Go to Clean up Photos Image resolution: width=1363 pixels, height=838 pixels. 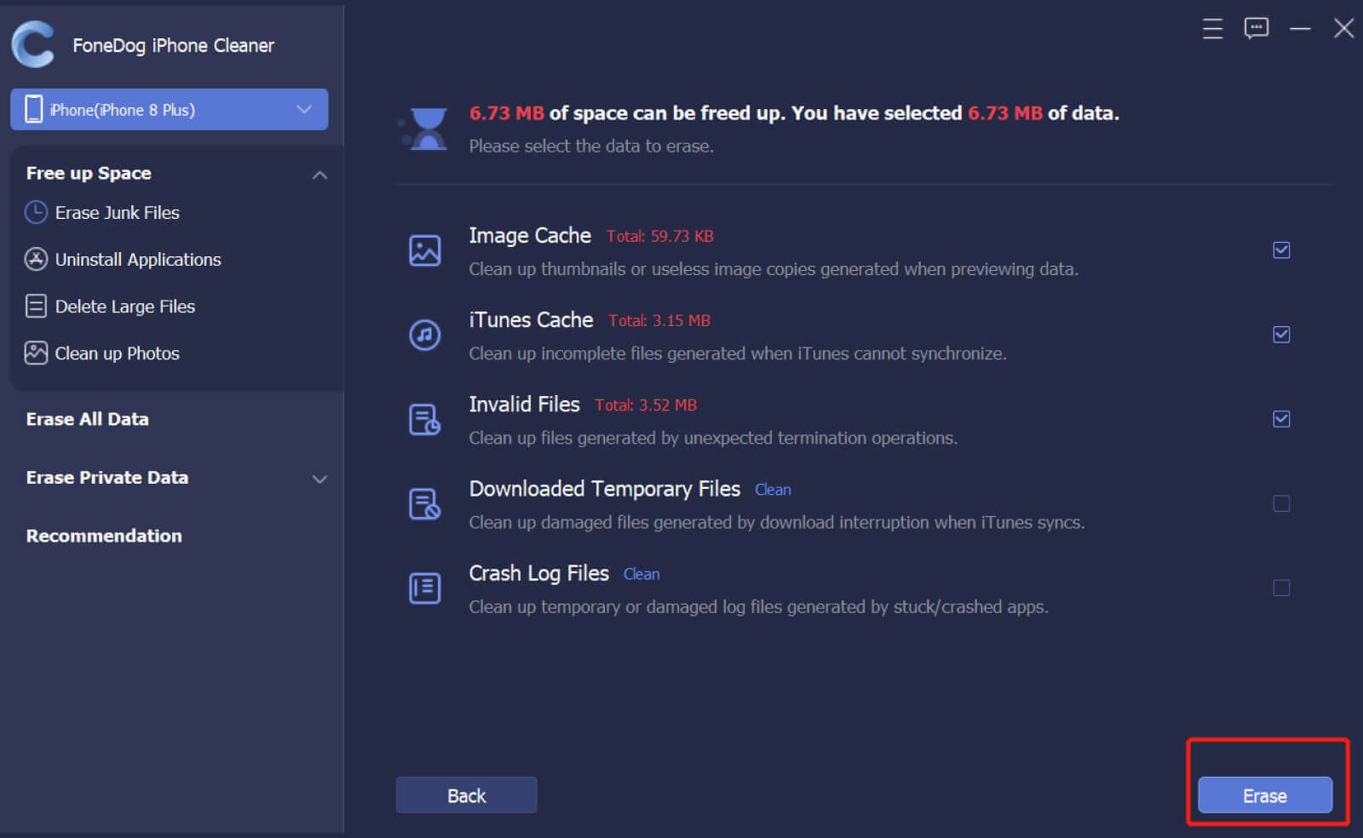117,353
